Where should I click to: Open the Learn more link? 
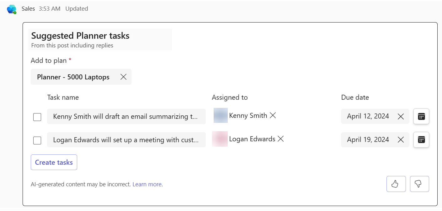146,184
